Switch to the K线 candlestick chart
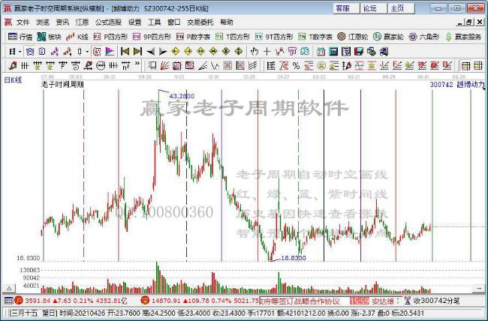The image size is (488, 321). point(77,37)
